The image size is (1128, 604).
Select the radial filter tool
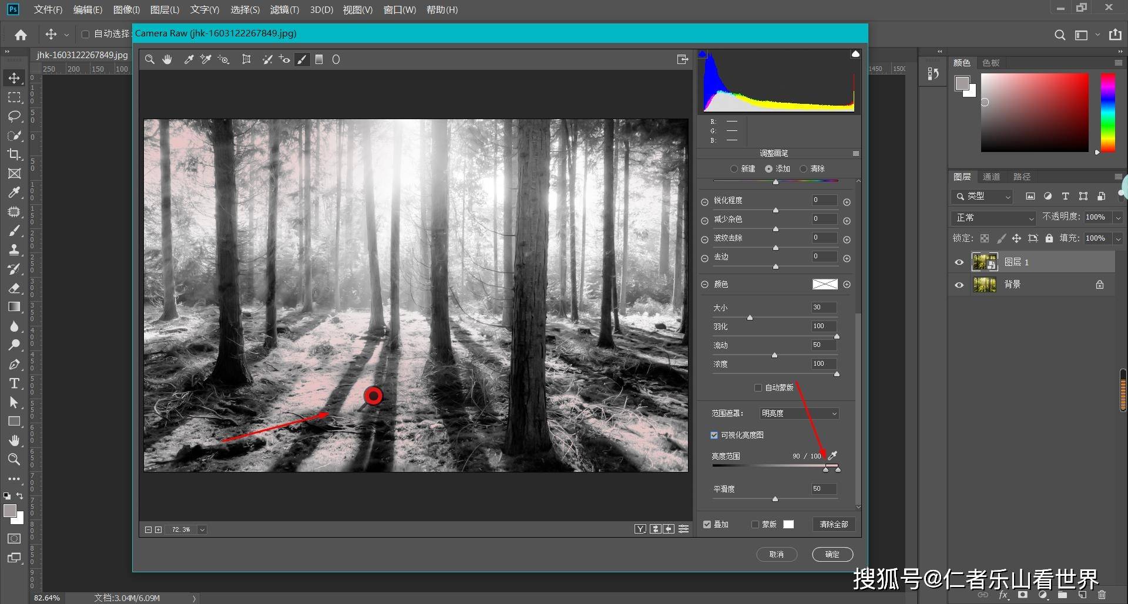[x=336, y=59]
